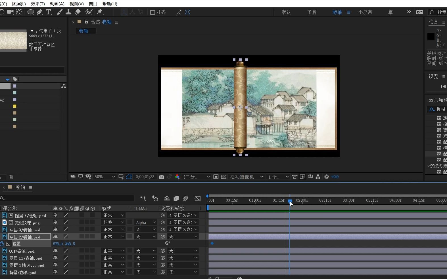Click the blue snap features icon
The height and width of the screenshot is (279, 447).
pos(188,12)
